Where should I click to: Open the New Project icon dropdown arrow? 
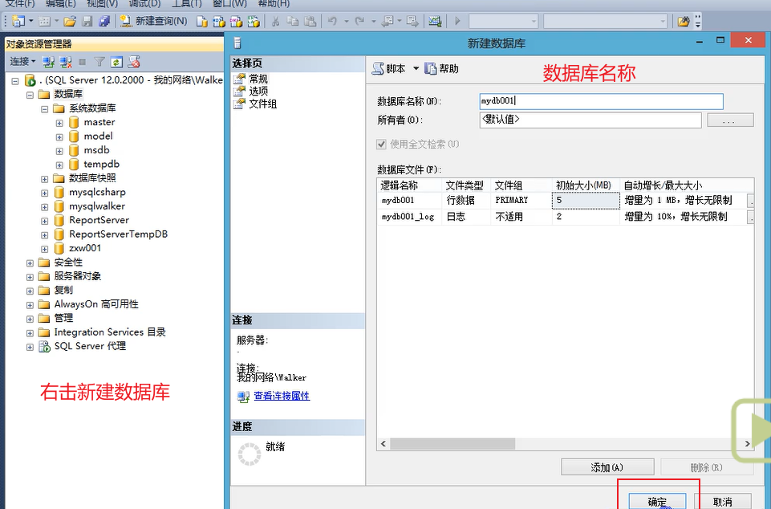coord(31,21)
